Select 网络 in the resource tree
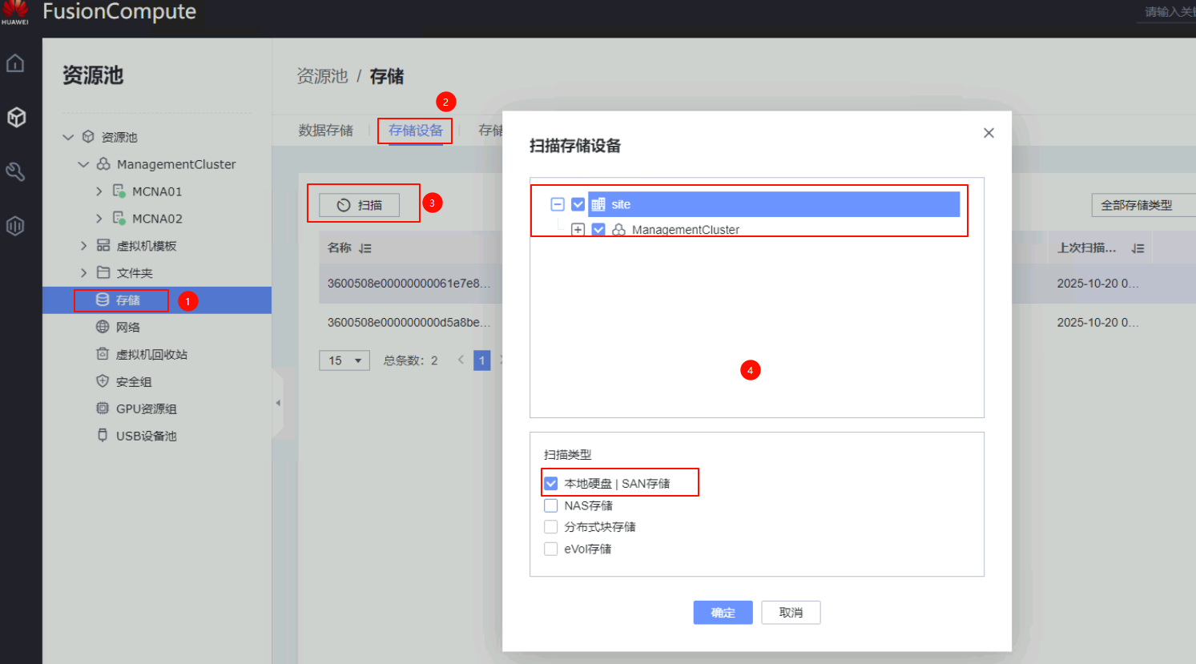Screen dimensions: 1196x664 127,327
